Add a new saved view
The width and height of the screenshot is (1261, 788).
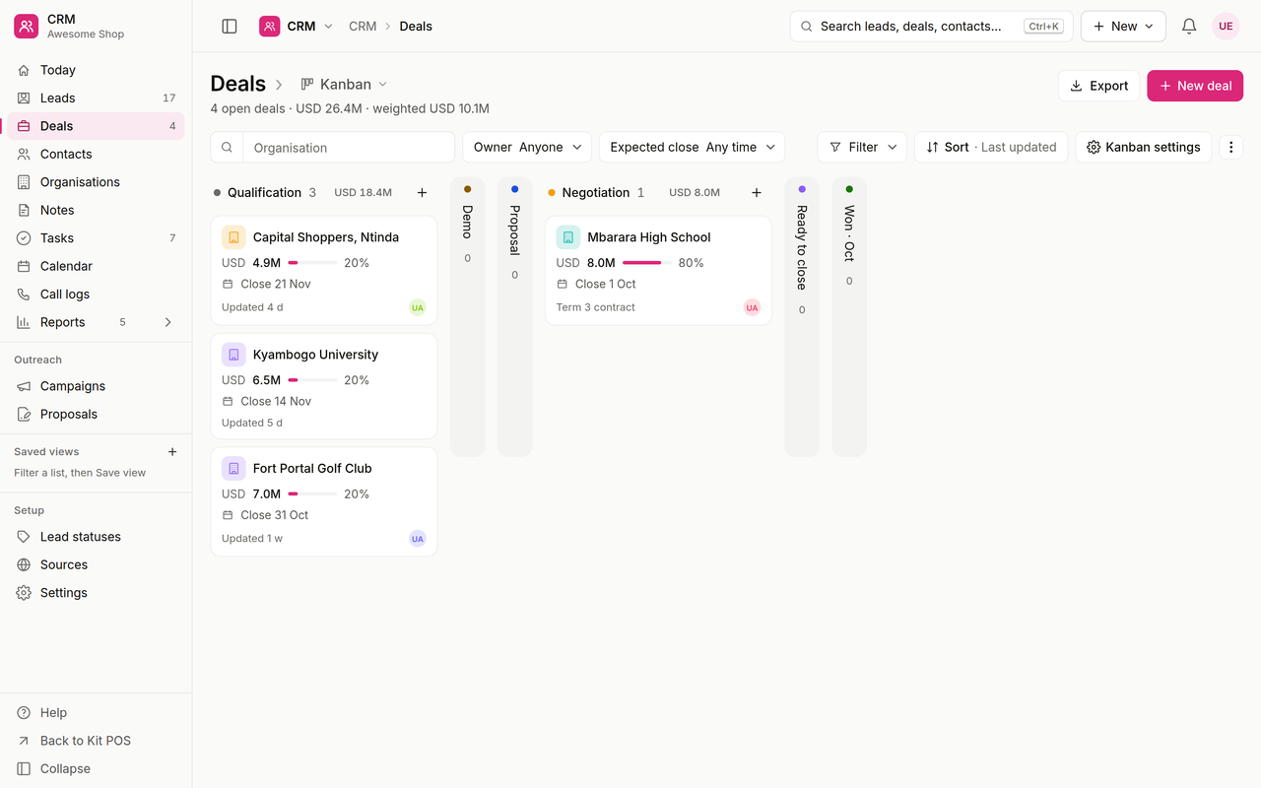tap(172, 452)
